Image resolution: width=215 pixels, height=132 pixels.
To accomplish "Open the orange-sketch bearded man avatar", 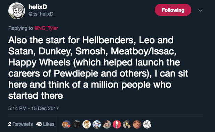I will coord(87,124).
